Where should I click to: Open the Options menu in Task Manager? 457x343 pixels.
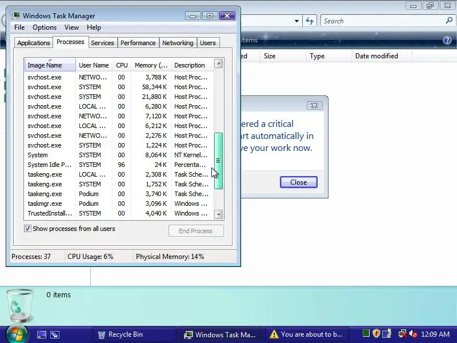[x=45, y=27]
